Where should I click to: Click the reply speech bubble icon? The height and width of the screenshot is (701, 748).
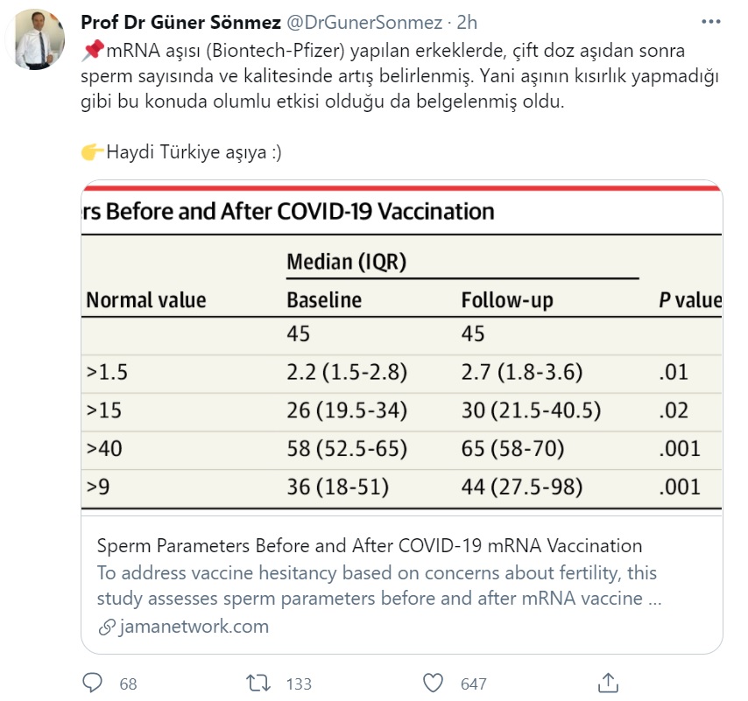click(x=94, y=683)
